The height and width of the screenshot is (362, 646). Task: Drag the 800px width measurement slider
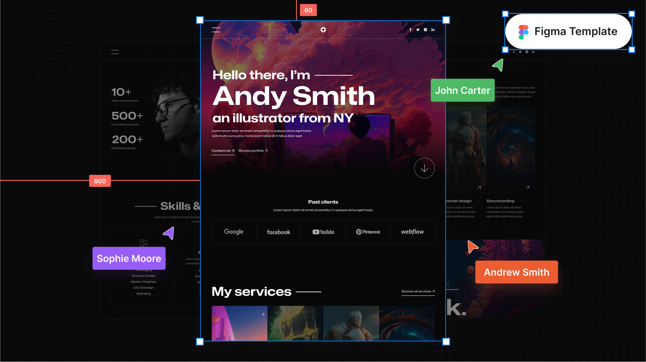point(100,181)
